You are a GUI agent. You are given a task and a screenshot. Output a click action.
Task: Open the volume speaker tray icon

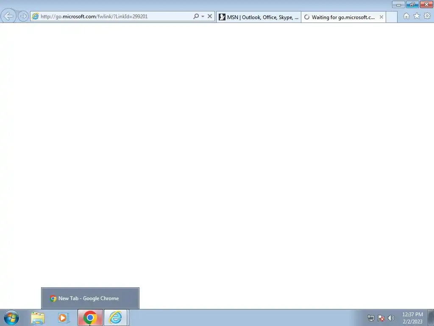391,318
